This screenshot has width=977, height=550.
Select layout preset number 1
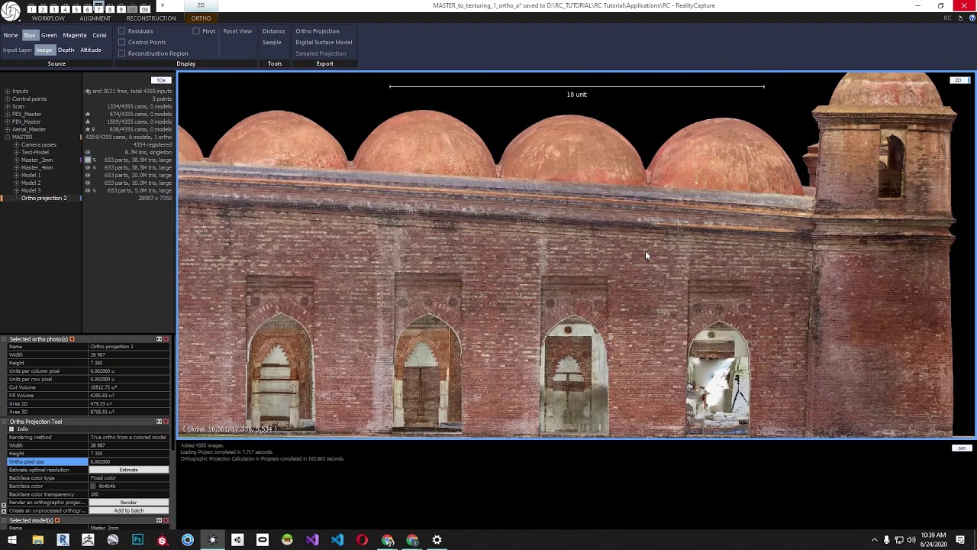(31, 9)
